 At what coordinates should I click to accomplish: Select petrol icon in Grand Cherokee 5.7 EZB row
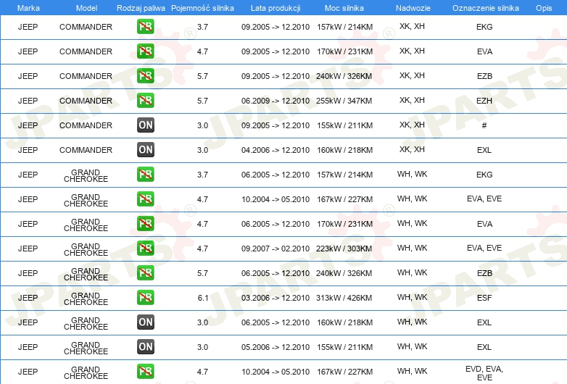point(145,272)
